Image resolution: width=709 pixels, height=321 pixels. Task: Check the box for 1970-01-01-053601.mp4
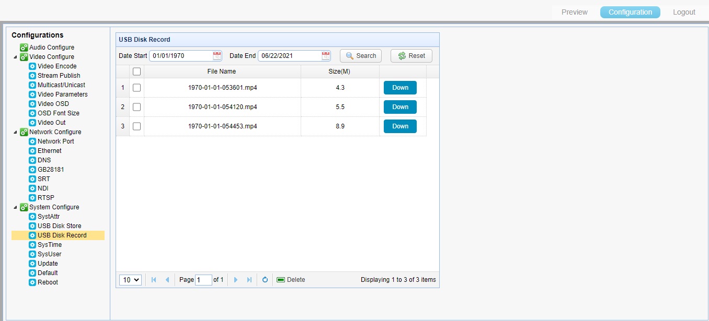(137, 88)
